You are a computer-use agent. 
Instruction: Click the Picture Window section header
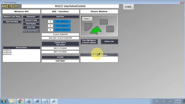99,12
